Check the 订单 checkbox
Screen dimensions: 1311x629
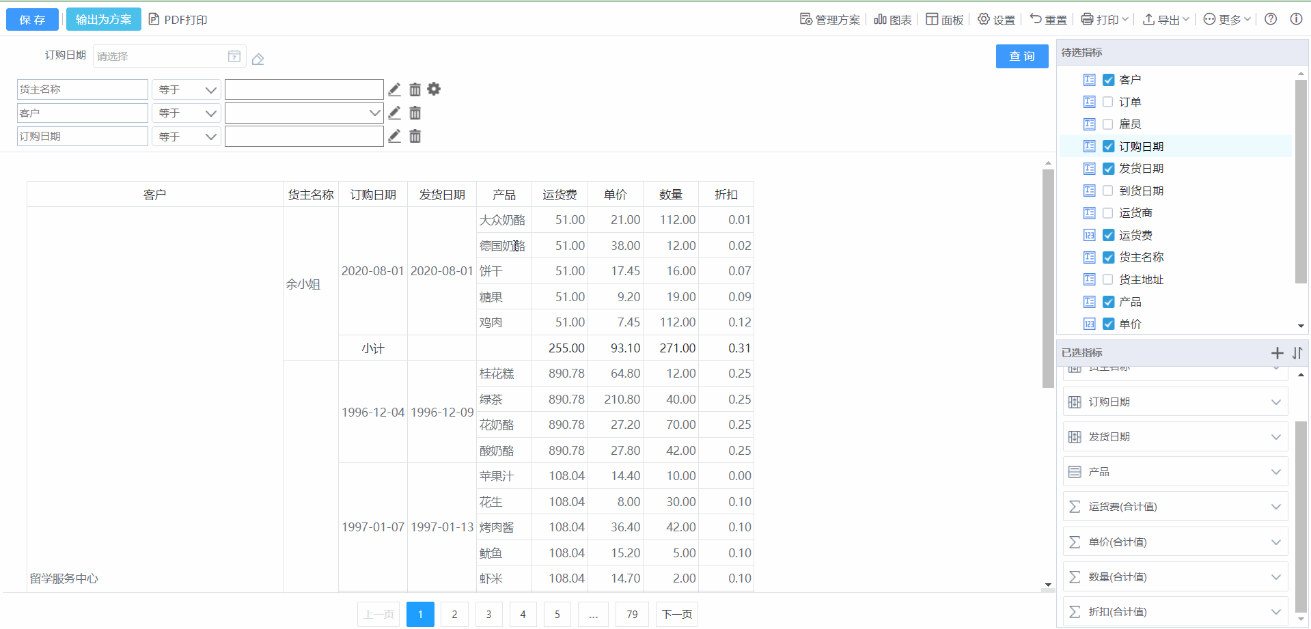[x=1108, y=102]
